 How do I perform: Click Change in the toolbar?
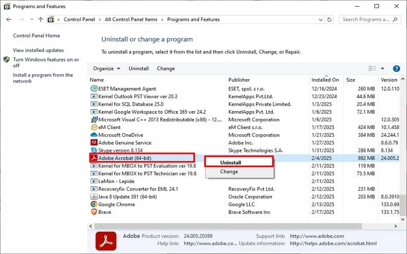(166, 69)
